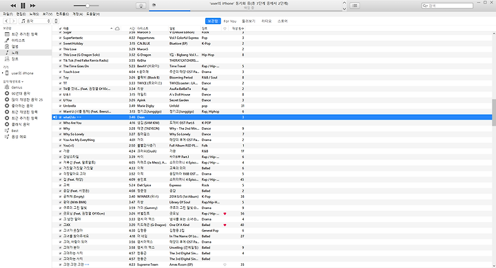
Task: Uncheck the Touch Love song checkbox
Action: tap(60, 72)
